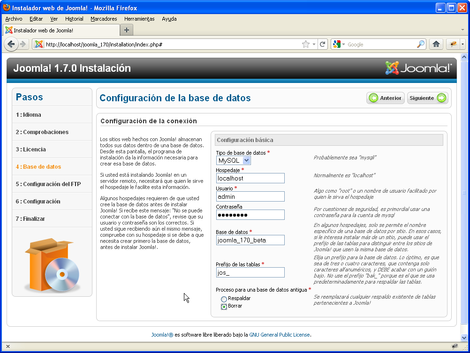Open the Archivo menu
The width and height of the screenshot is (470, 353).
tap(14, 19)
